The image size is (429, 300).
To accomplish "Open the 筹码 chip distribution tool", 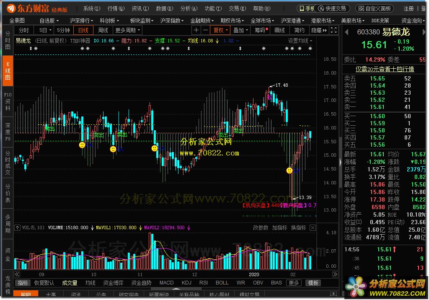I will tap(261, 30).
